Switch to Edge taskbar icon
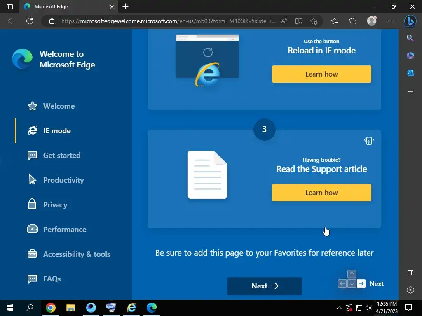Viewport: 422px width, 316px height. [x=152, y=307]
